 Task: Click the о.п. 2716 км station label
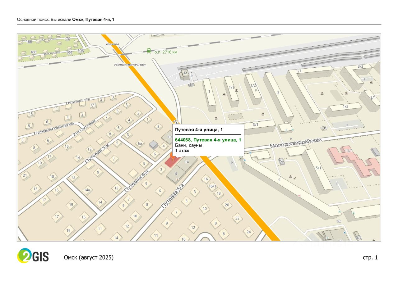[x=166, y=52]
